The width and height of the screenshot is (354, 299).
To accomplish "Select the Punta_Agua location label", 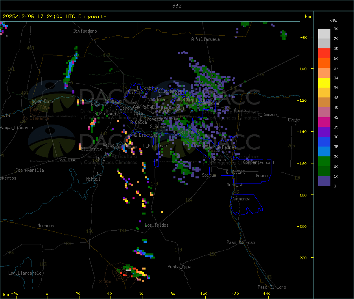I will click(x=179, y=267).
